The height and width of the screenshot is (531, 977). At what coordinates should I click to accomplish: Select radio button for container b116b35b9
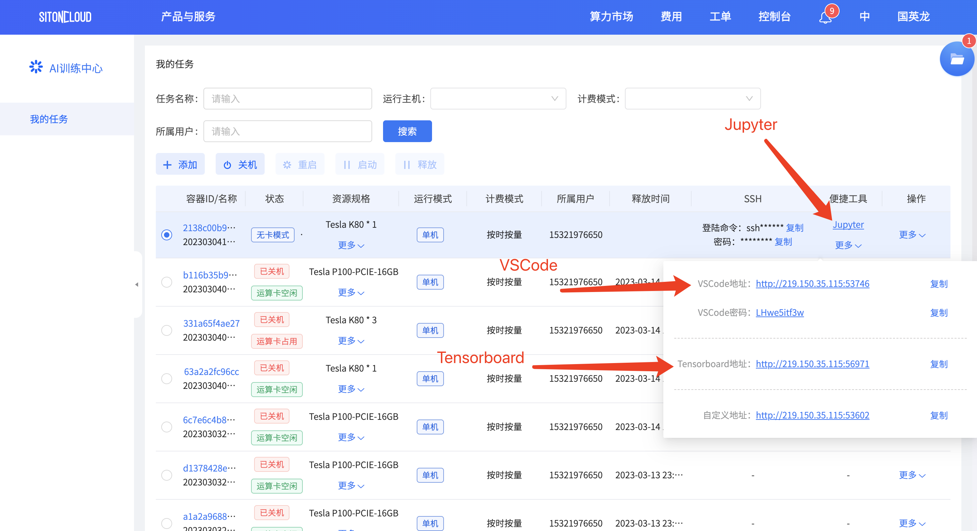166,282
